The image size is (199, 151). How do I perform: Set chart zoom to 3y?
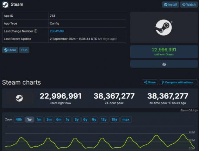point(77,119)
